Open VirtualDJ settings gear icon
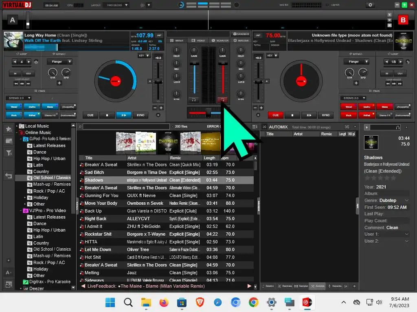Image resolution: width=417 pixels, height=312 pixels. click(370, 5)
